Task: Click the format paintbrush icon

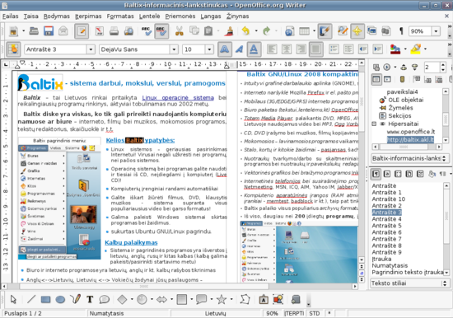Action: point(230,31)
